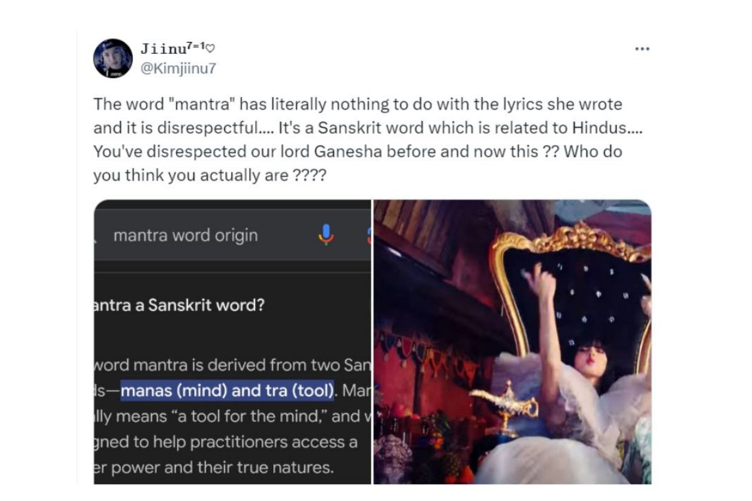
Task: Expand the "antra a Sanskrit word?" question
Action: (x=179, y=306)
